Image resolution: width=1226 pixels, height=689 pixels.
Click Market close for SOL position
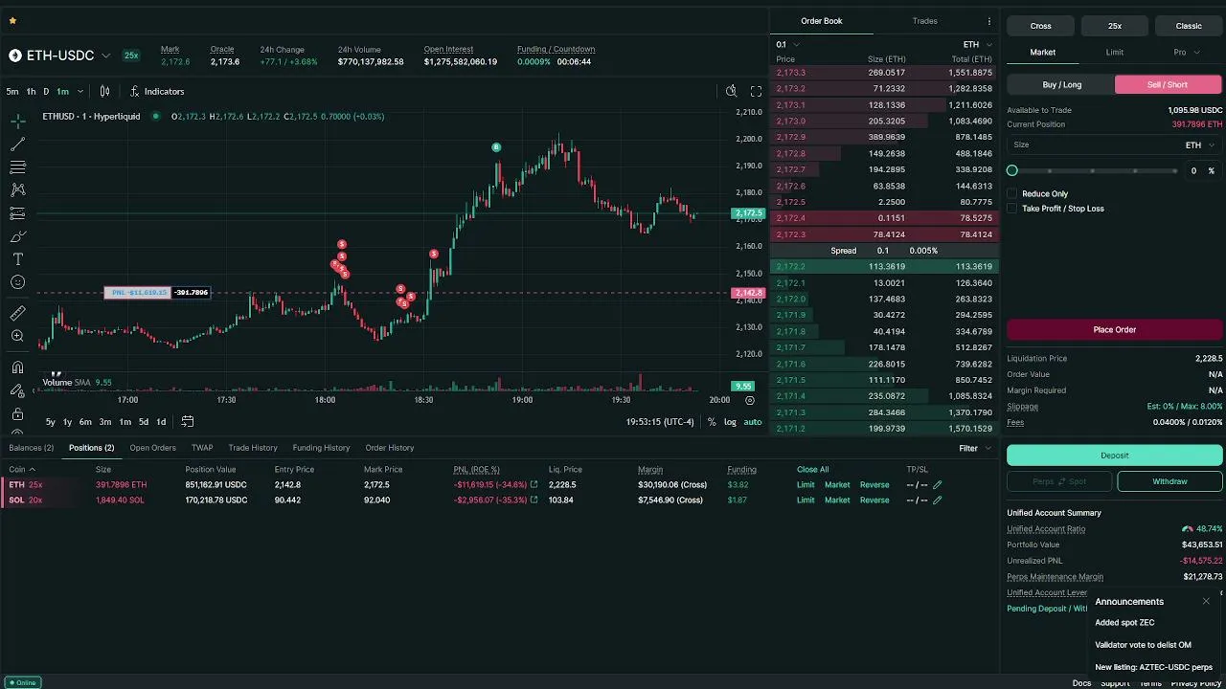tap(837, 500)
